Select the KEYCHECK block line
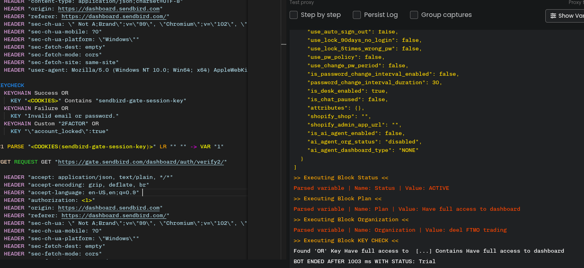 tap(12, 85)
